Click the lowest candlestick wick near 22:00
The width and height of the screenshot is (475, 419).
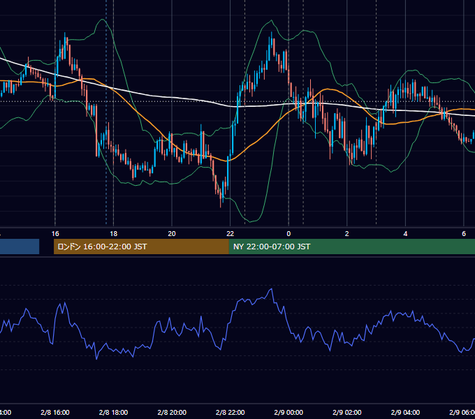[x=221, y=203]
